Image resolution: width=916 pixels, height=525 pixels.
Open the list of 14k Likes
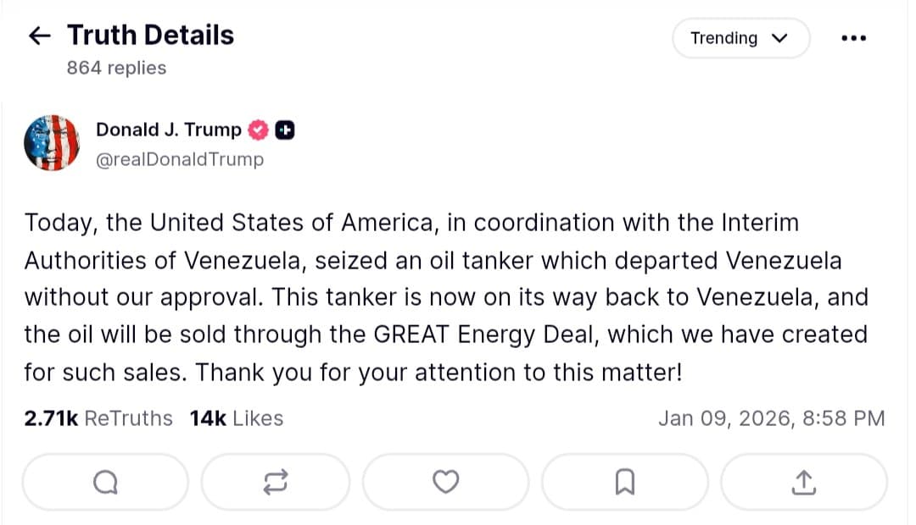pos(236,417)
